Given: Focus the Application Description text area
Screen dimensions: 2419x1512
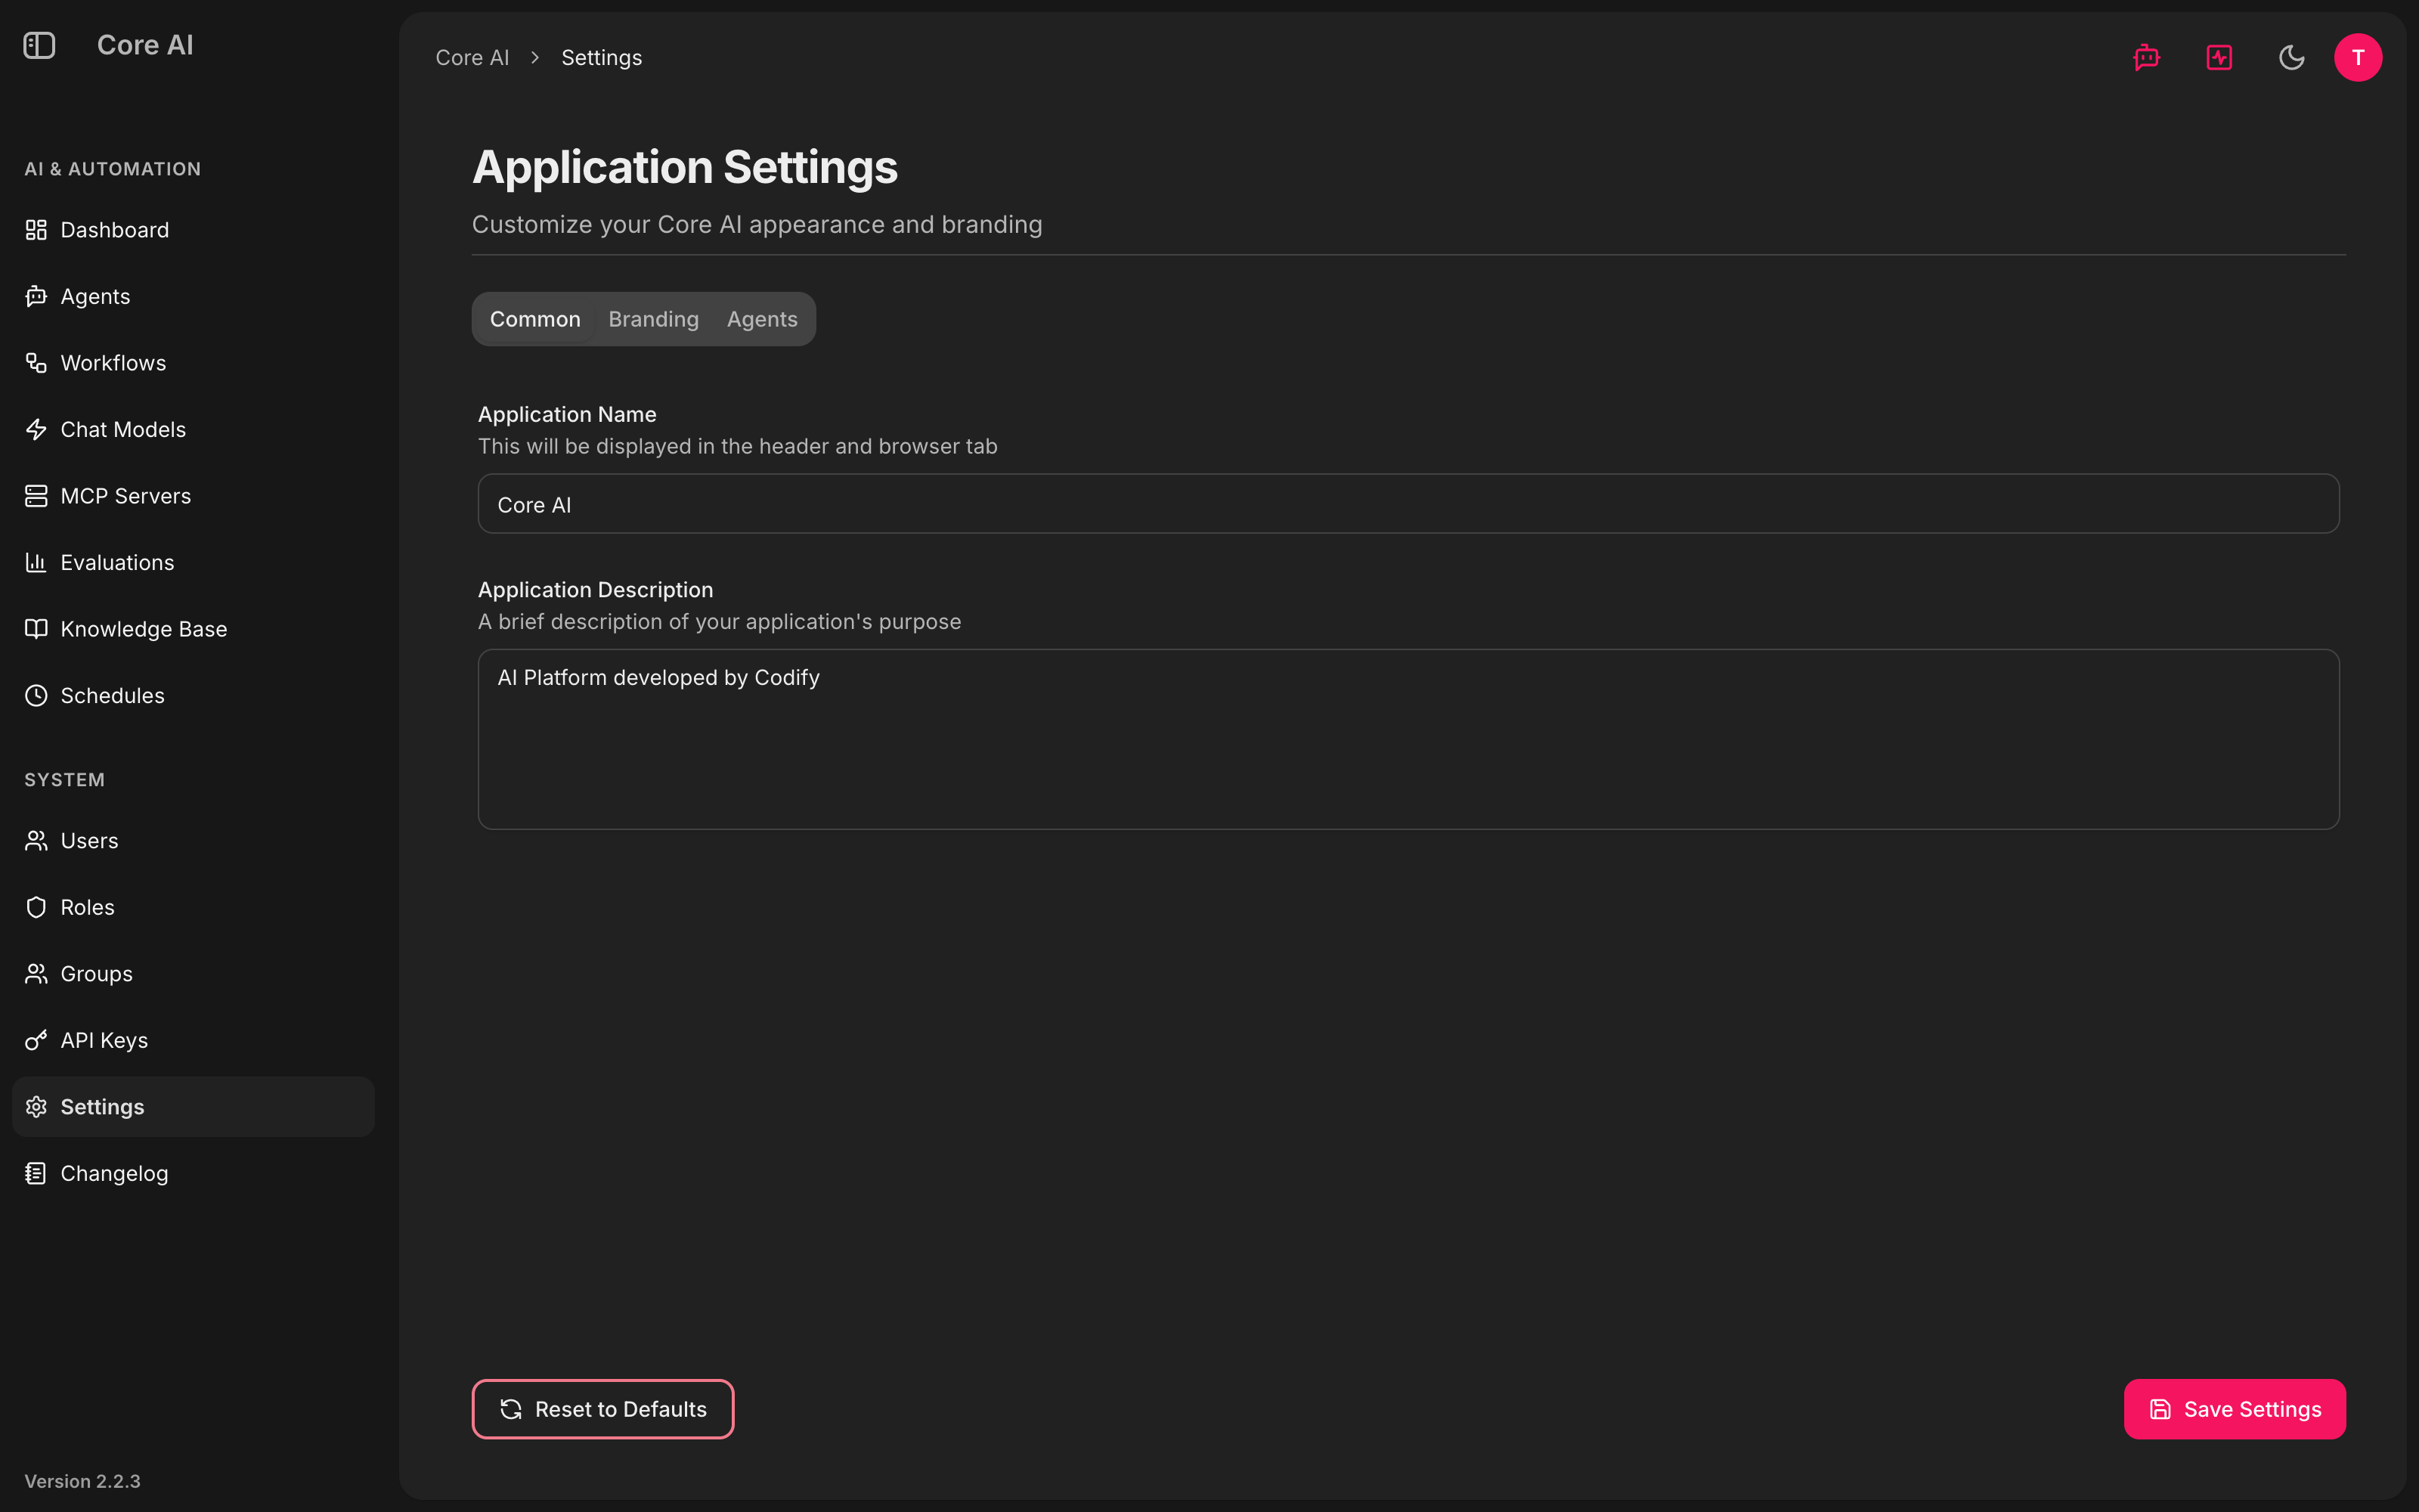Looking at the screenshot, I should tap(1408, 739).
